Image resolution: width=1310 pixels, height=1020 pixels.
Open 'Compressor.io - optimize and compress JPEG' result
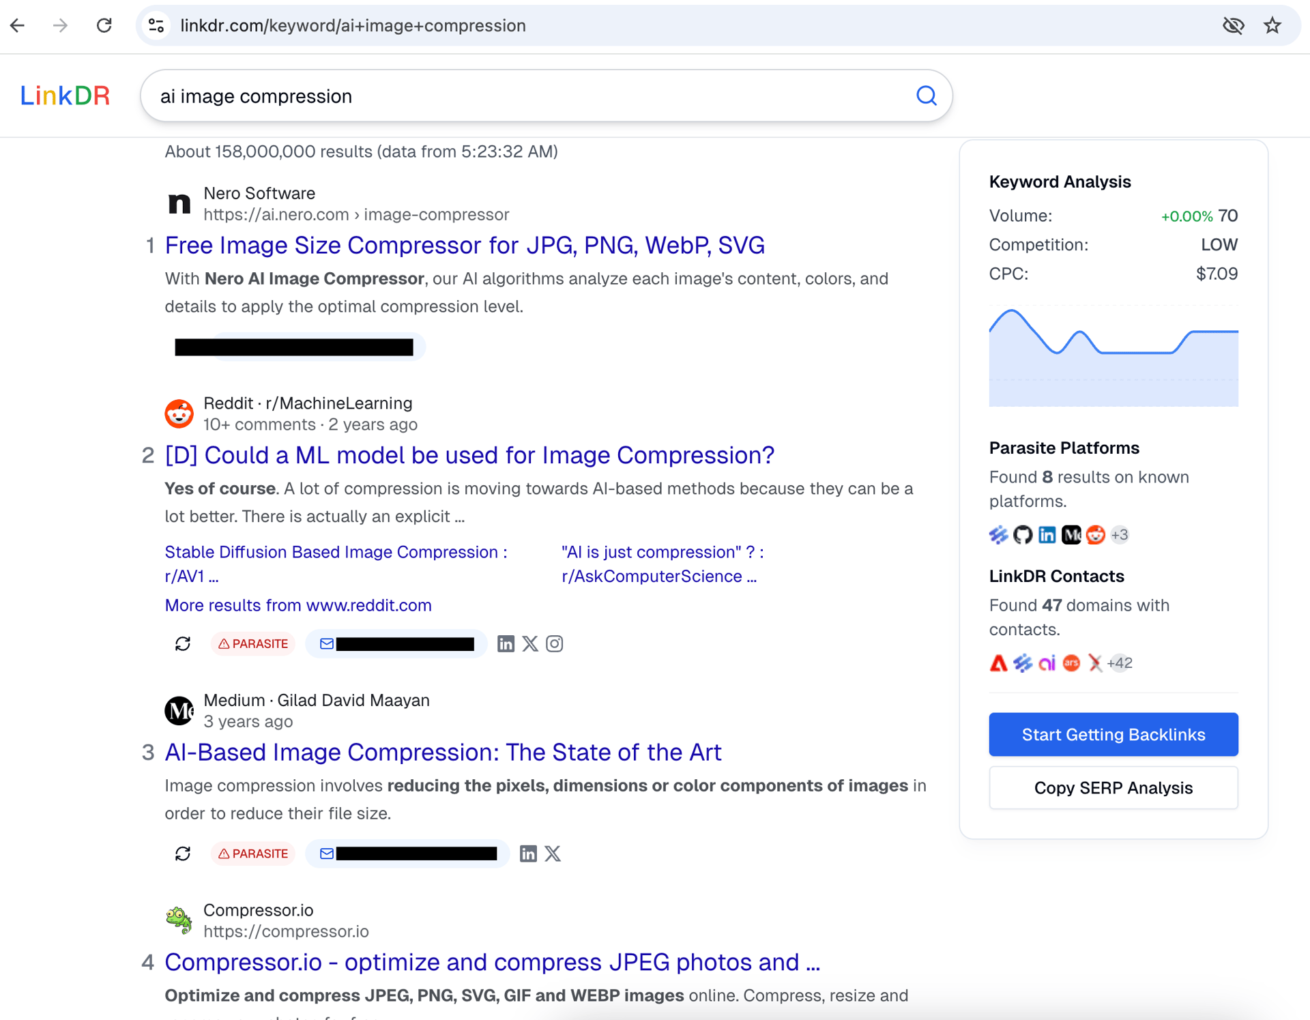(492, 963)
